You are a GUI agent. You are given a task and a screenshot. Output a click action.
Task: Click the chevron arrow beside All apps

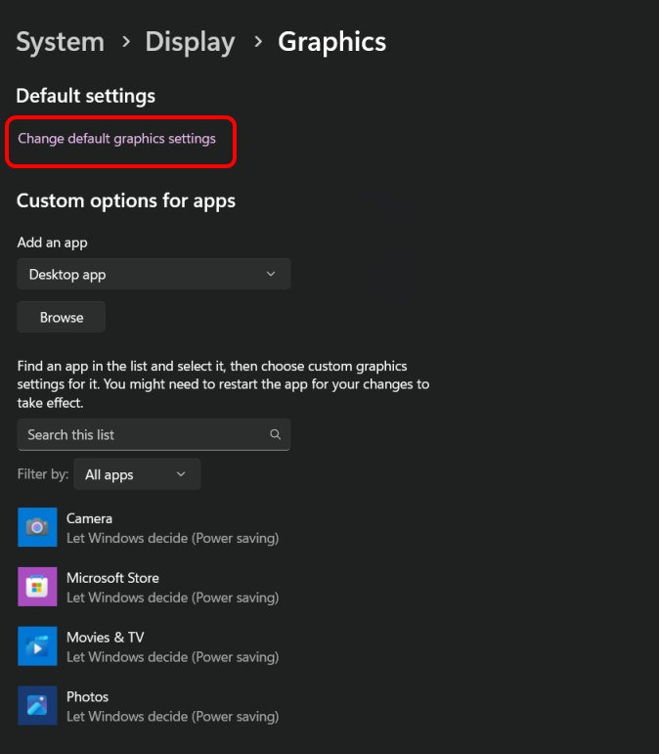181,474
